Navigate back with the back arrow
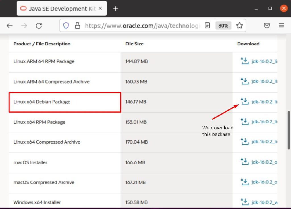 point(9,25)
